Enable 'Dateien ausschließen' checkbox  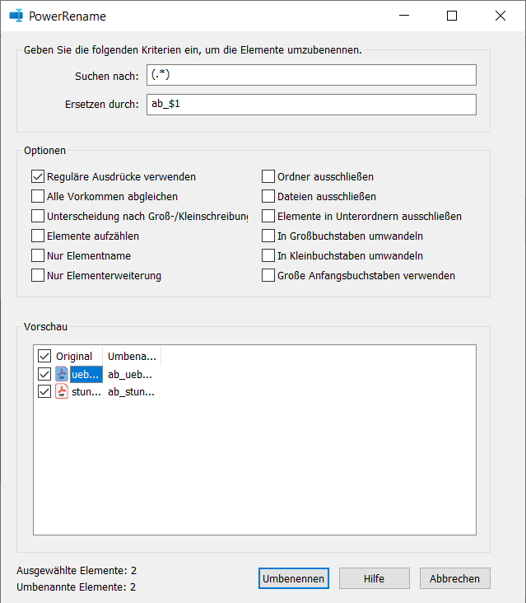tap(268, 196)
